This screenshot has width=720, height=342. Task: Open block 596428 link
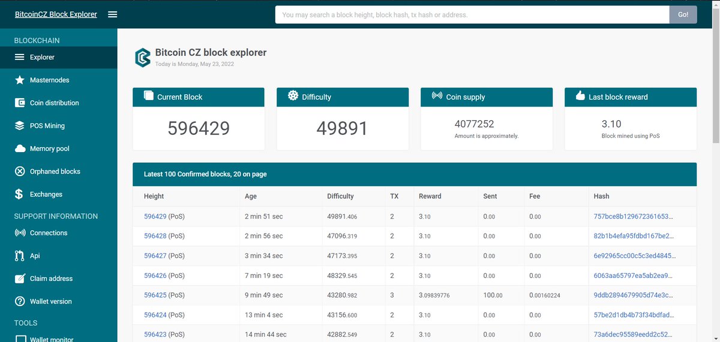click(155, 236)
